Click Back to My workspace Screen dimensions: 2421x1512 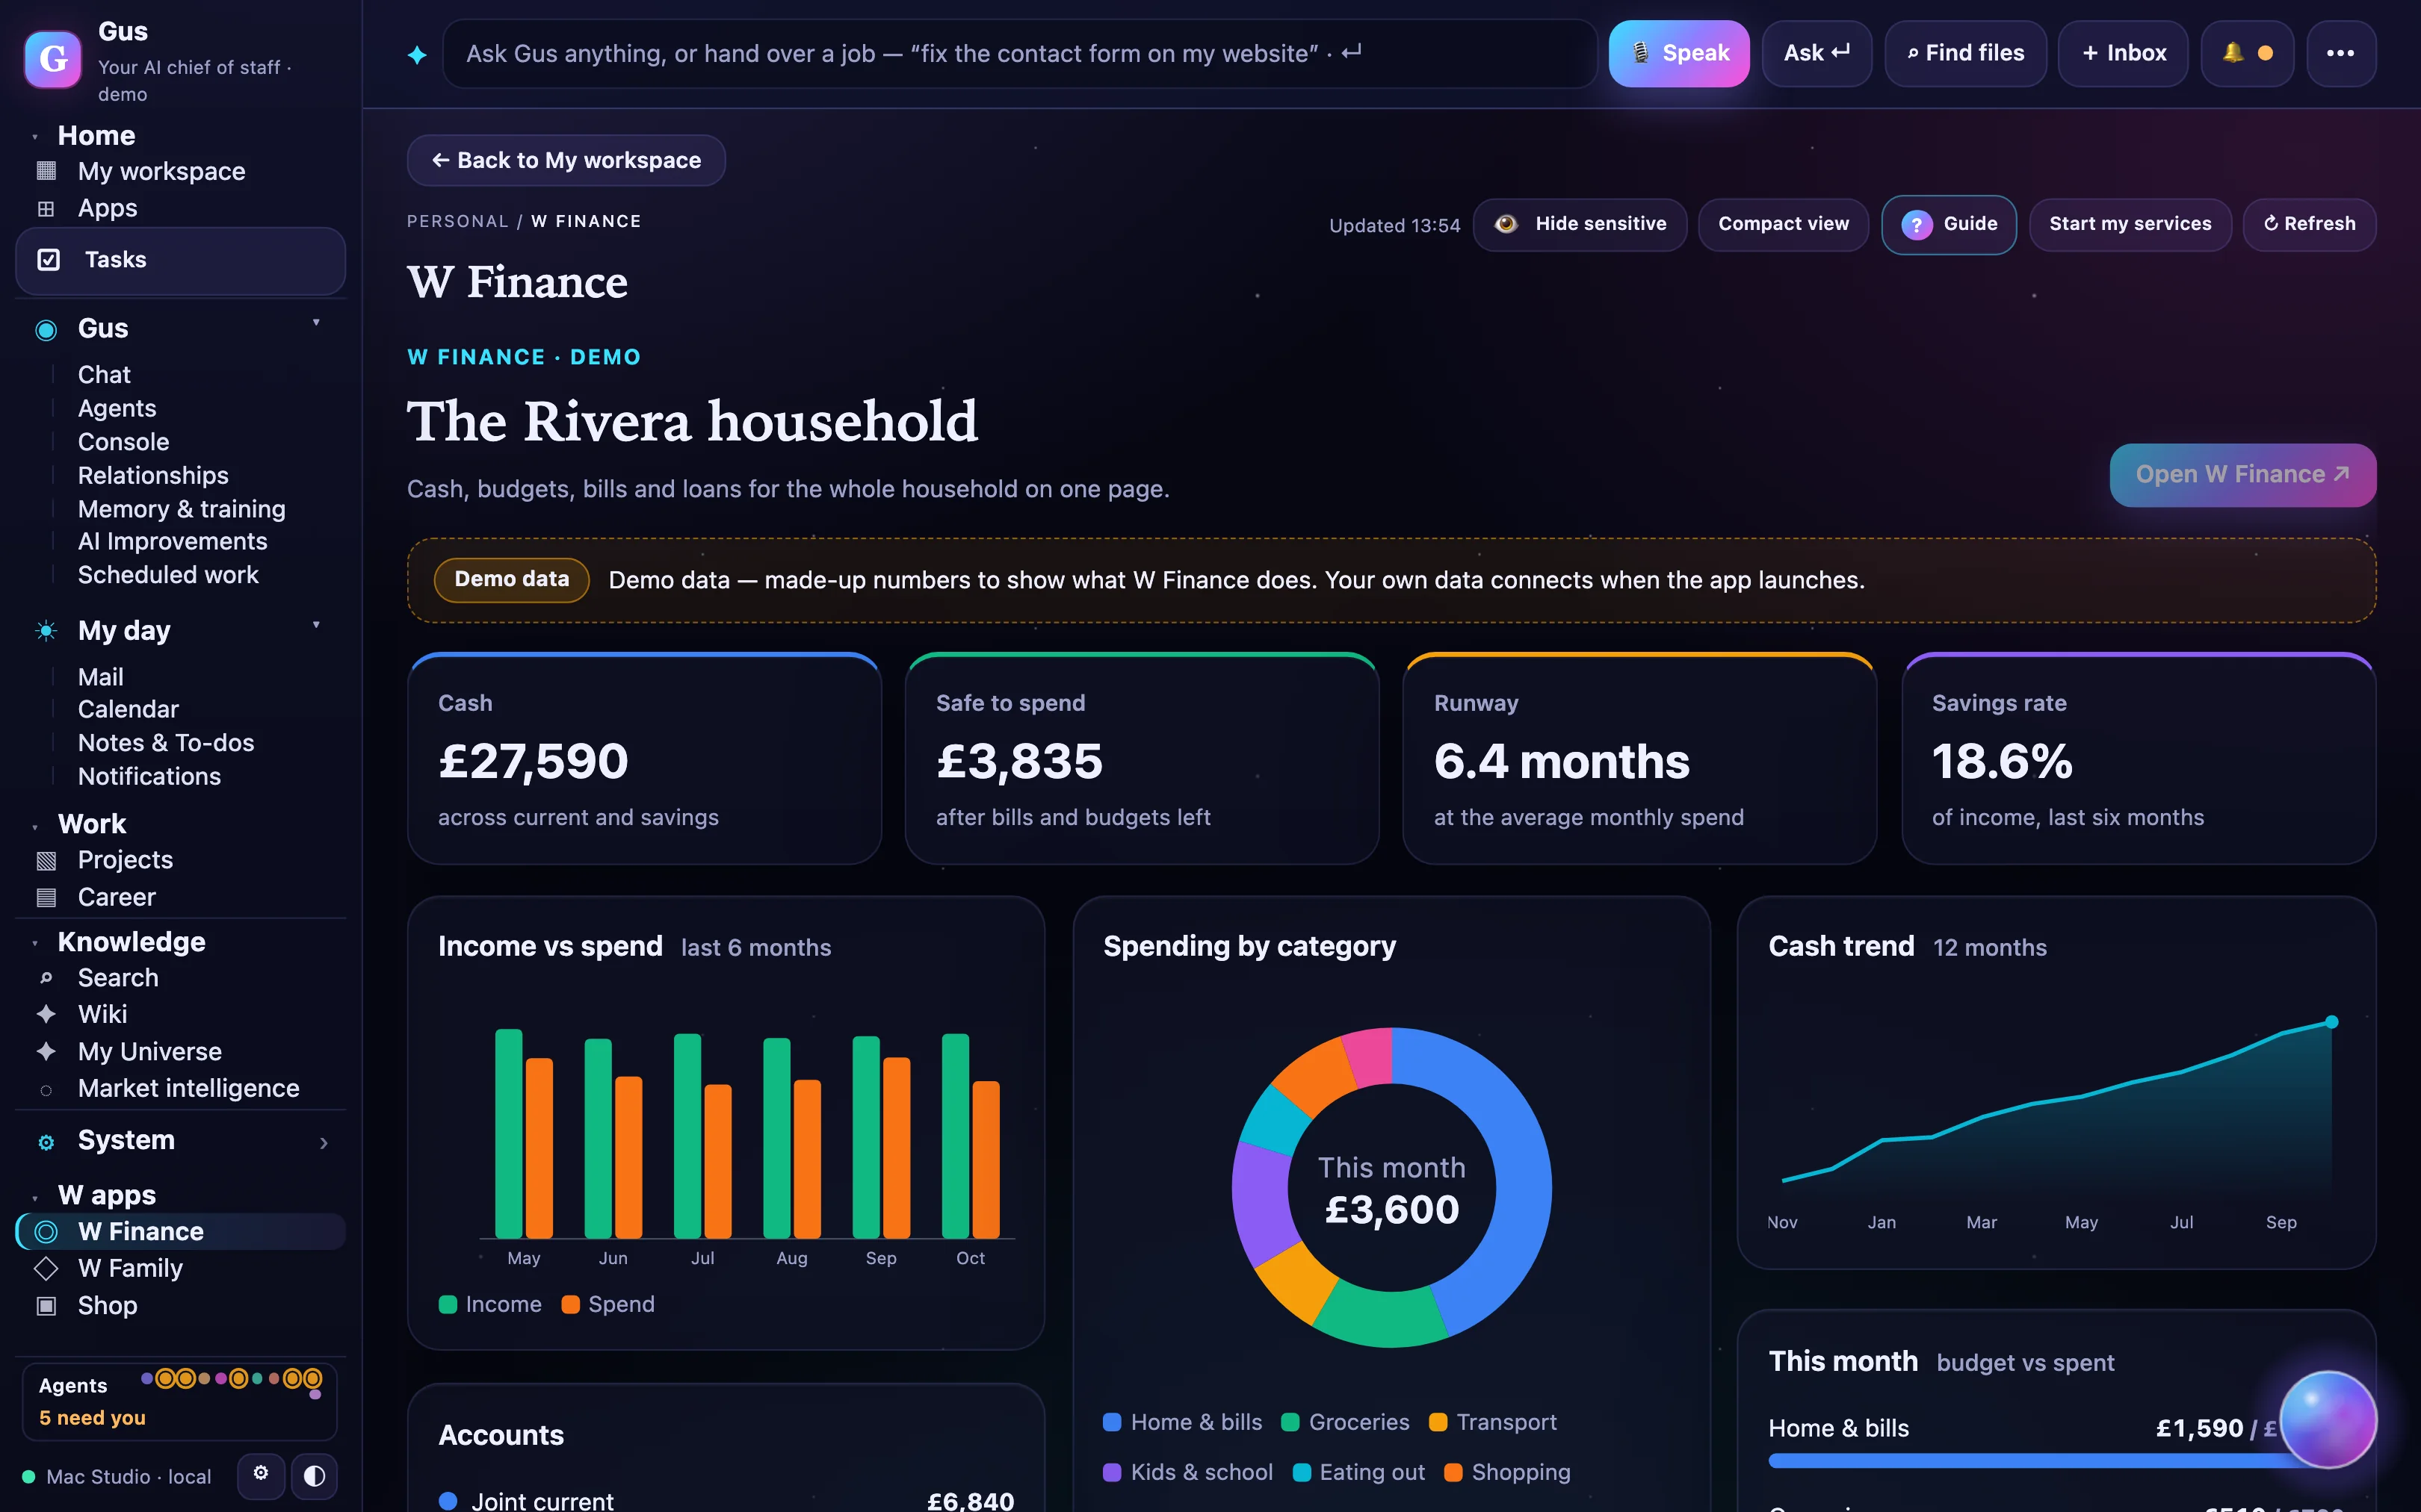[x=566, y=160]
